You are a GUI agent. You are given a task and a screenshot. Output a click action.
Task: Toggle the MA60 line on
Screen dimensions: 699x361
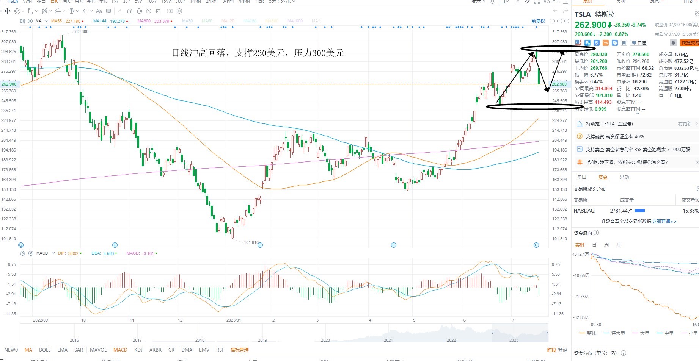[207, 21]
